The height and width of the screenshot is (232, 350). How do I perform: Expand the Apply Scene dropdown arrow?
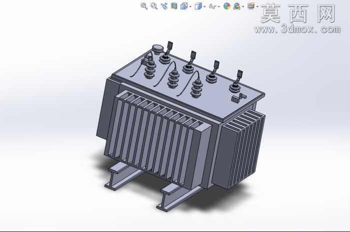coord(243,6)
